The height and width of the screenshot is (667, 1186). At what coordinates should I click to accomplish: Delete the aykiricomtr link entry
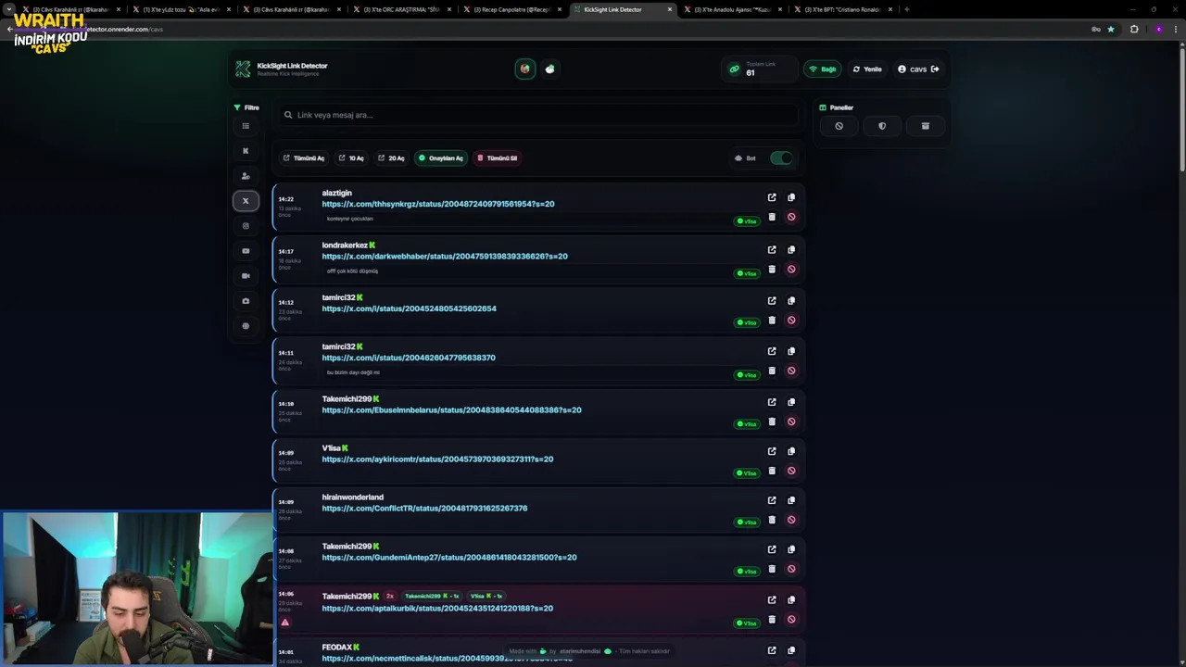772,471
